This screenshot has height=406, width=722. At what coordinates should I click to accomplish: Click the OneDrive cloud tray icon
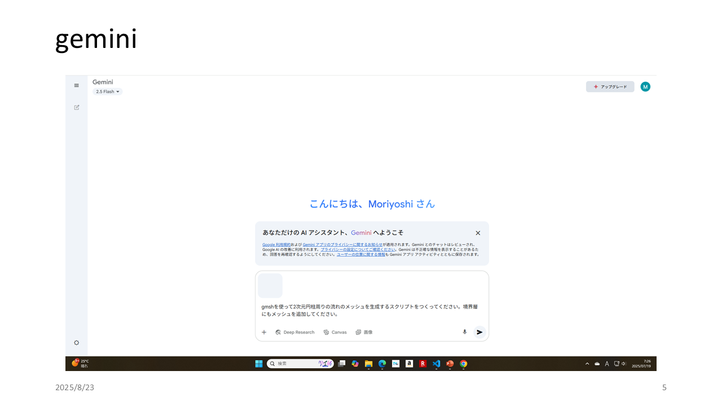coord(597,364)
